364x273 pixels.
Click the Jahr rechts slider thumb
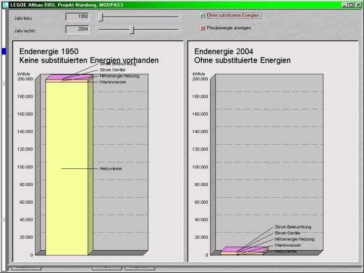coord(131,30)
